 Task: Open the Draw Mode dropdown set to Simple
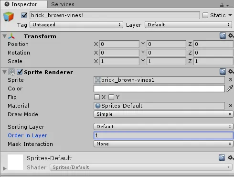pos(163,114)
